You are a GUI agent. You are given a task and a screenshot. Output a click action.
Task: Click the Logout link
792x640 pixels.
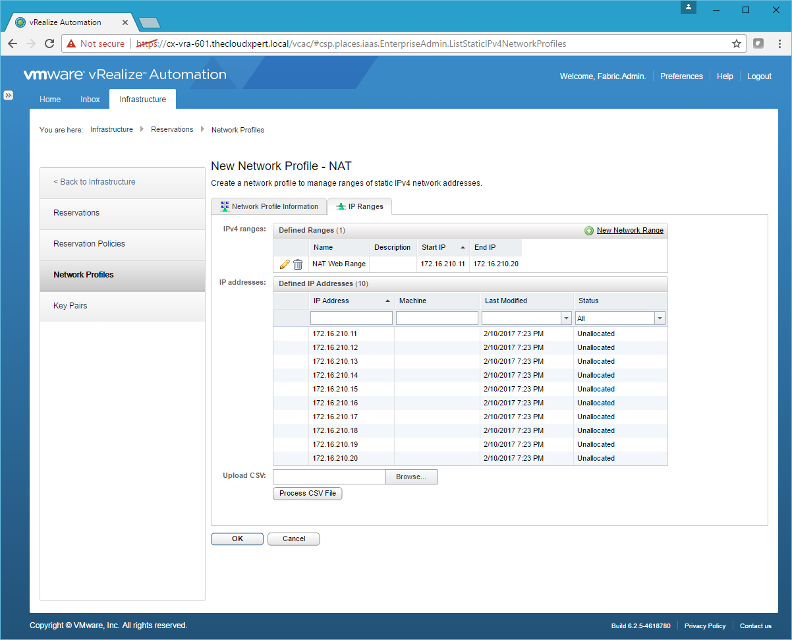click(x=759, y=76)
